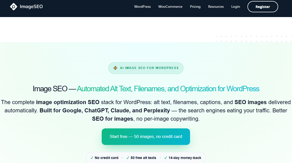Open the WooCommerce menu item
This screenshot has width=292, height=163.
tap(170, 7)
